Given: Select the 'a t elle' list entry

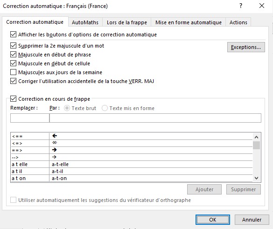Looking at the screenshot, I should (x=132, y=164).
